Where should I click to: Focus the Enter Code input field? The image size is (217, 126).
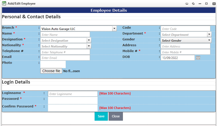pos(185,29)
